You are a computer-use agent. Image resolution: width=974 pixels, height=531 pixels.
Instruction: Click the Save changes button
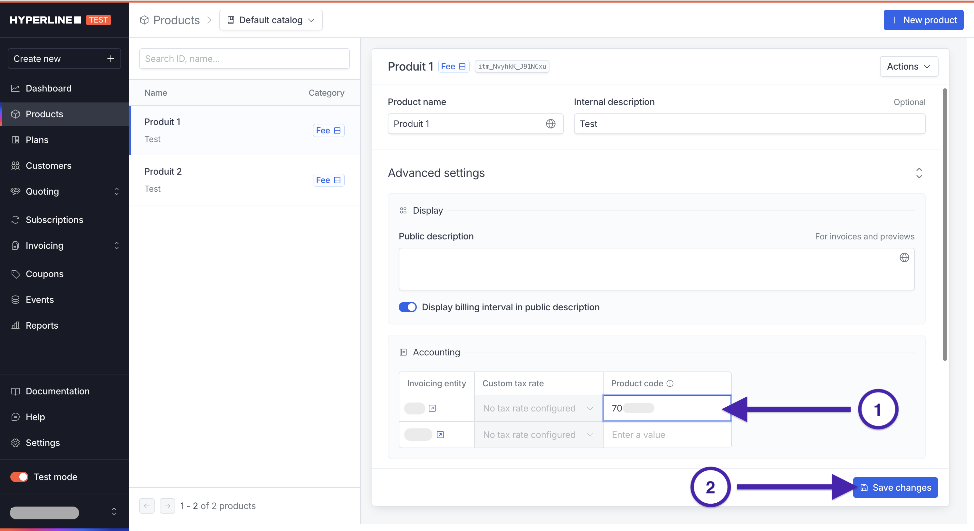[895, 487]
